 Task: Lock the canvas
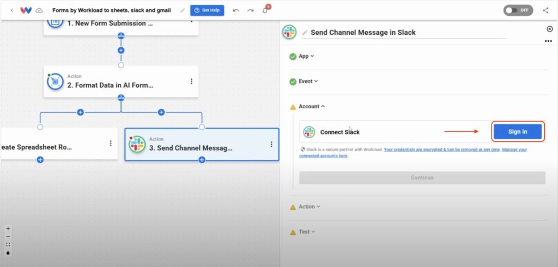(x=8, y=253)
